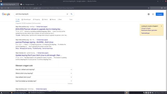
Task: Expand 'How do I refresh arch keyring?' question
Action: 44,69
